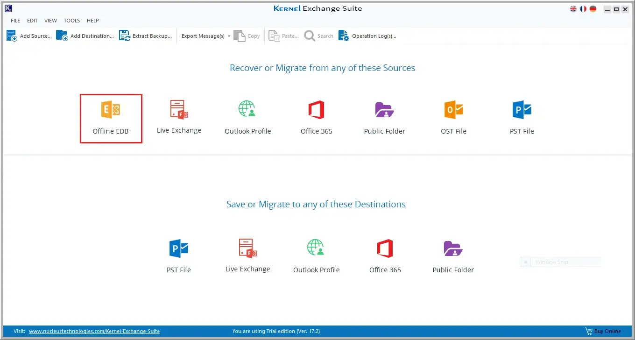The image size is (635, 340).
Task: Open nucleustechnologies.com Kernel-Exchange-Suite link
Action: point(94,331)
